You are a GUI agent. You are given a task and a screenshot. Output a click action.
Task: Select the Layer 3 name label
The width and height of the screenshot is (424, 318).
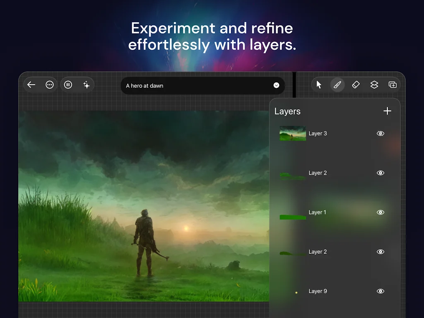tap(318, 133)
